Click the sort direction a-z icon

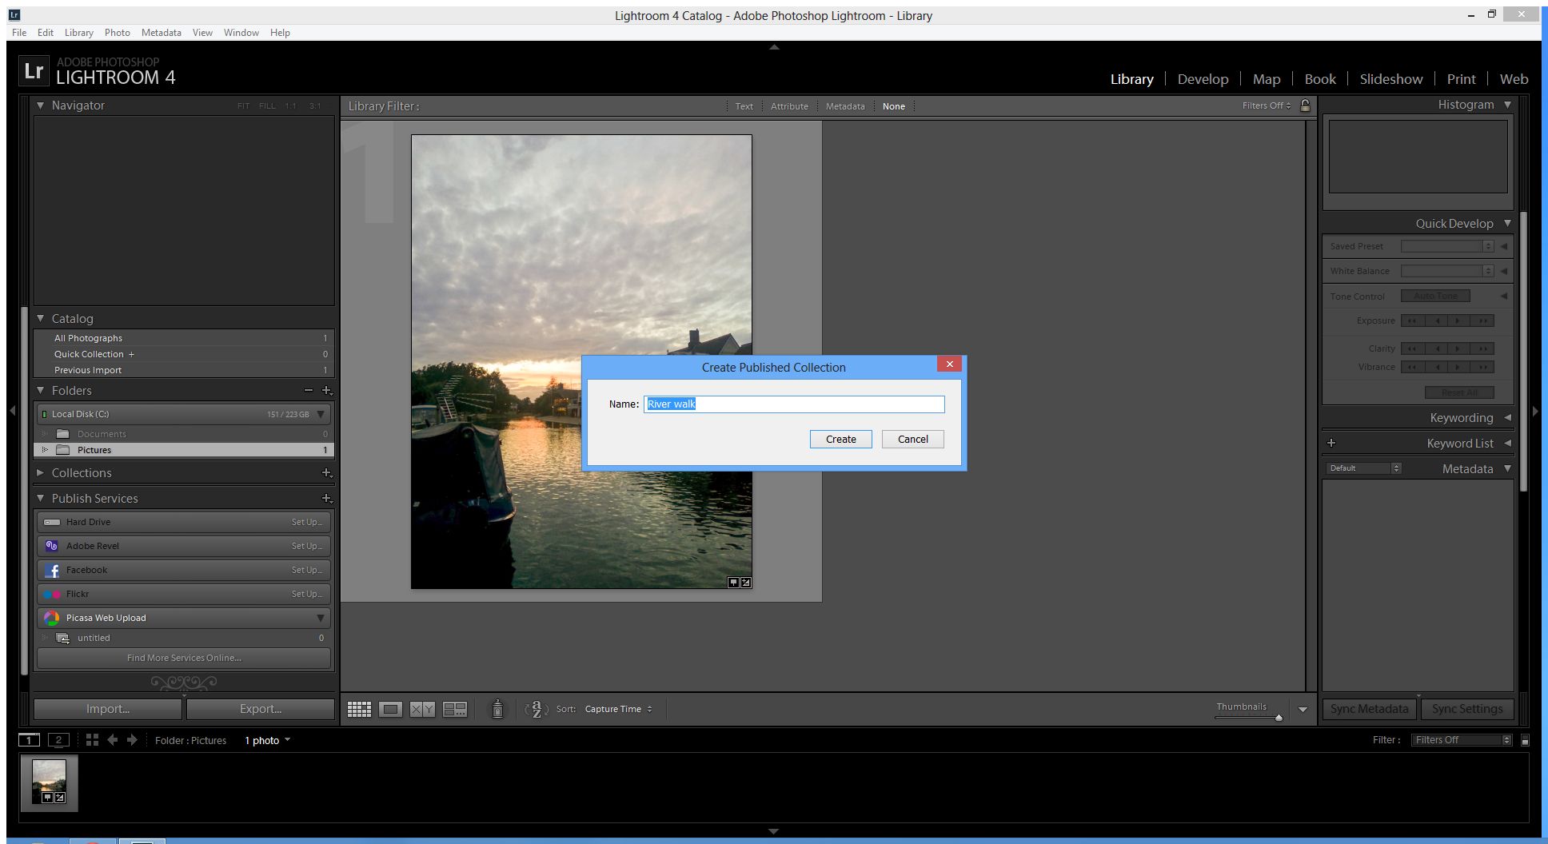click(536, 709)
